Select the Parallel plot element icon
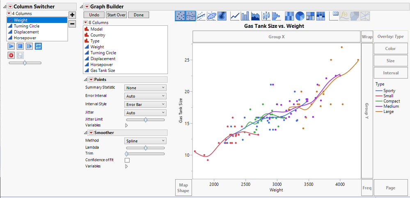 [x=365, y=16]
